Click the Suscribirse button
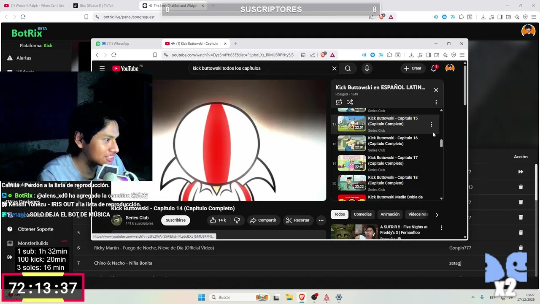 [x=175, y=220]
